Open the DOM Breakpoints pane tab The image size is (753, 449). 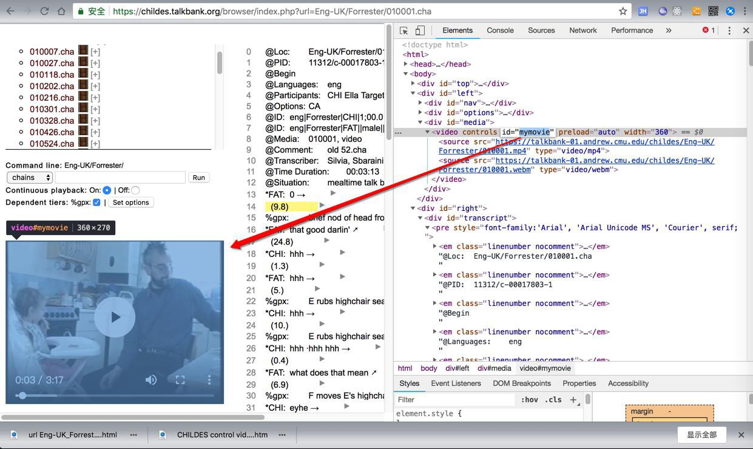click(522, 384)
